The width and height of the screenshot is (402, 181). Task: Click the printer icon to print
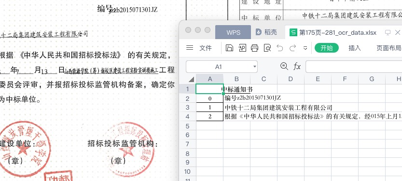[255, 48]
